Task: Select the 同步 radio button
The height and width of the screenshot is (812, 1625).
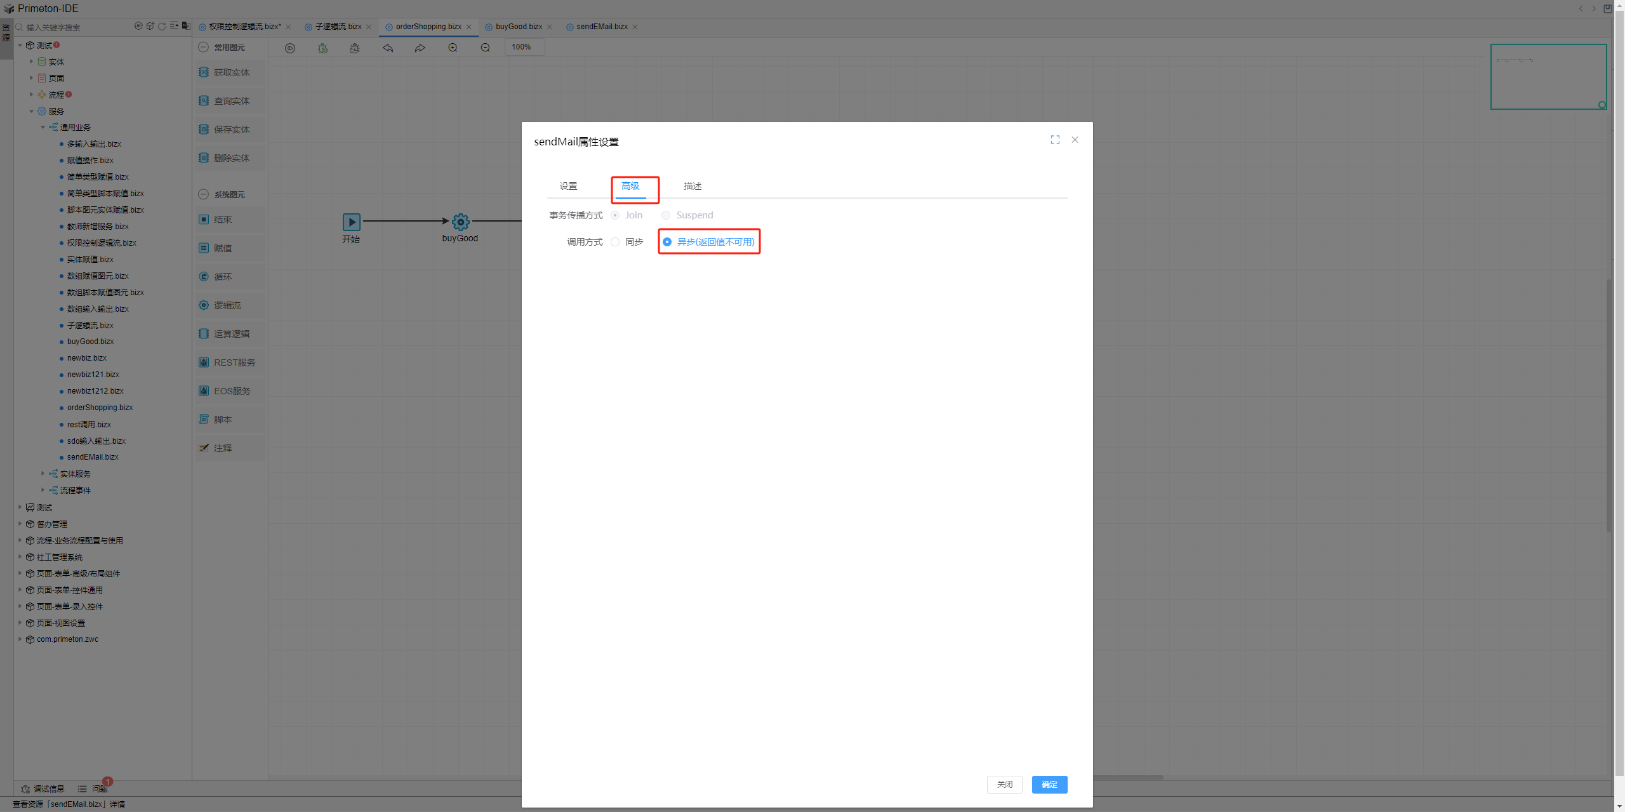Action: [615, 242]
